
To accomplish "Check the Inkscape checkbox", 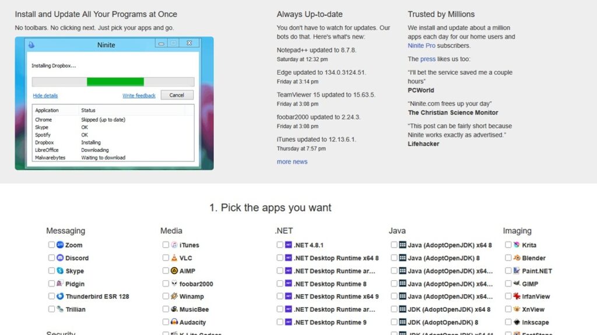I will click(508, 322).
